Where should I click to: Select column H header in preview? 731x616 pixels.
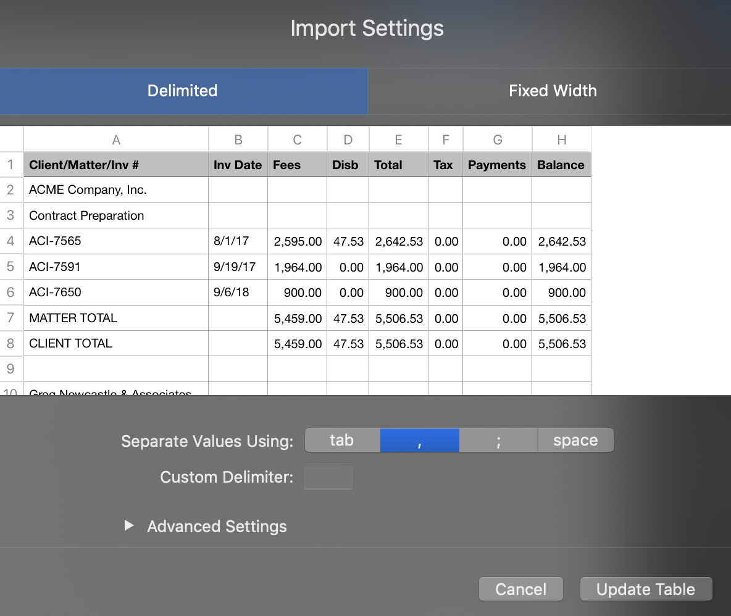click(561, 140)
